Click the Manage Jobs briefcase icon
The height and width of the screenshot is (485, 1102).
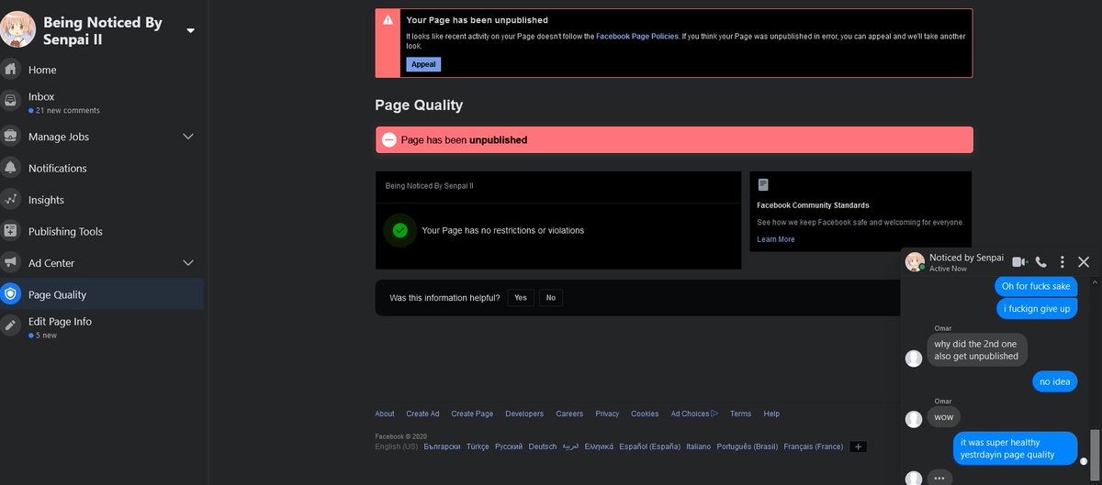coord(11,137)
